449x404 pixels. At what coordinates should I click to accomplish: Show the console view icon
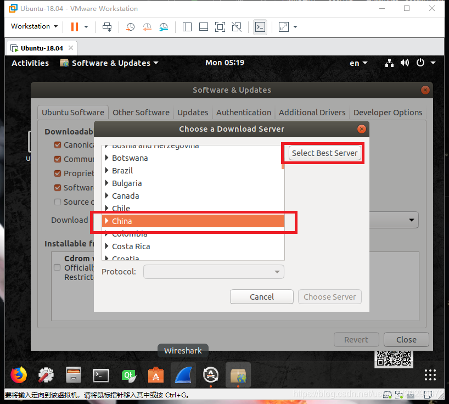point(260,27)
